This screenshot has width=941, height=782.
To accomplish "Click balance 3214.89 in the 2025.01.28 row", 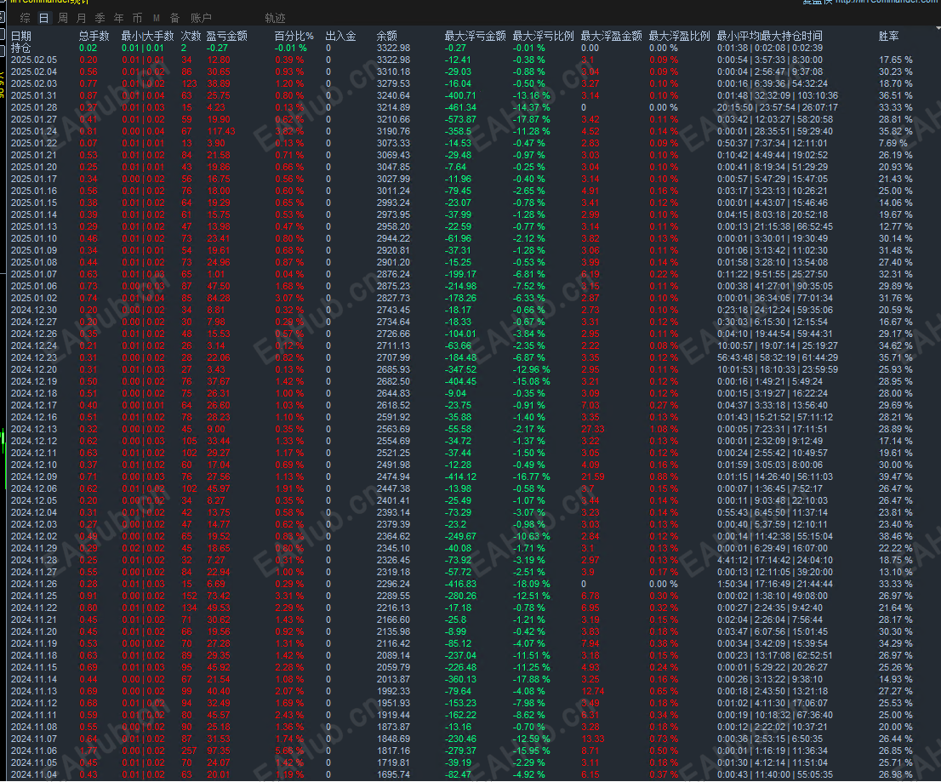I will coord(394,107).
